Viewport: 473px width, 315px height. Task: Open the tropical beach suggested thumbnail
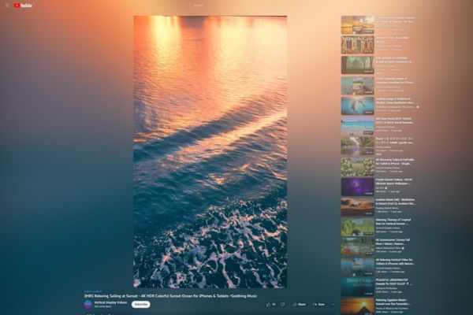point(357,126)
